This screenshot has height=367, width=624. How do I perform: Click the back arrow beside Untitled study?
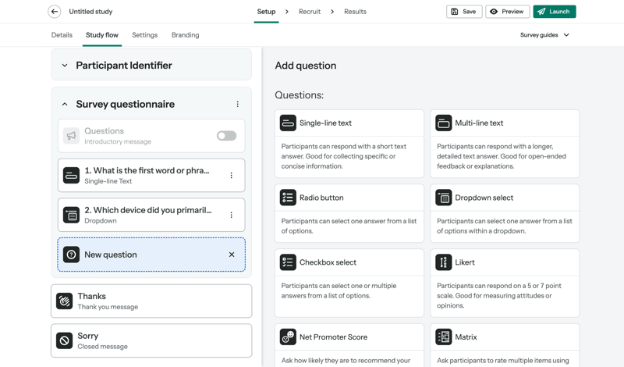55,12
